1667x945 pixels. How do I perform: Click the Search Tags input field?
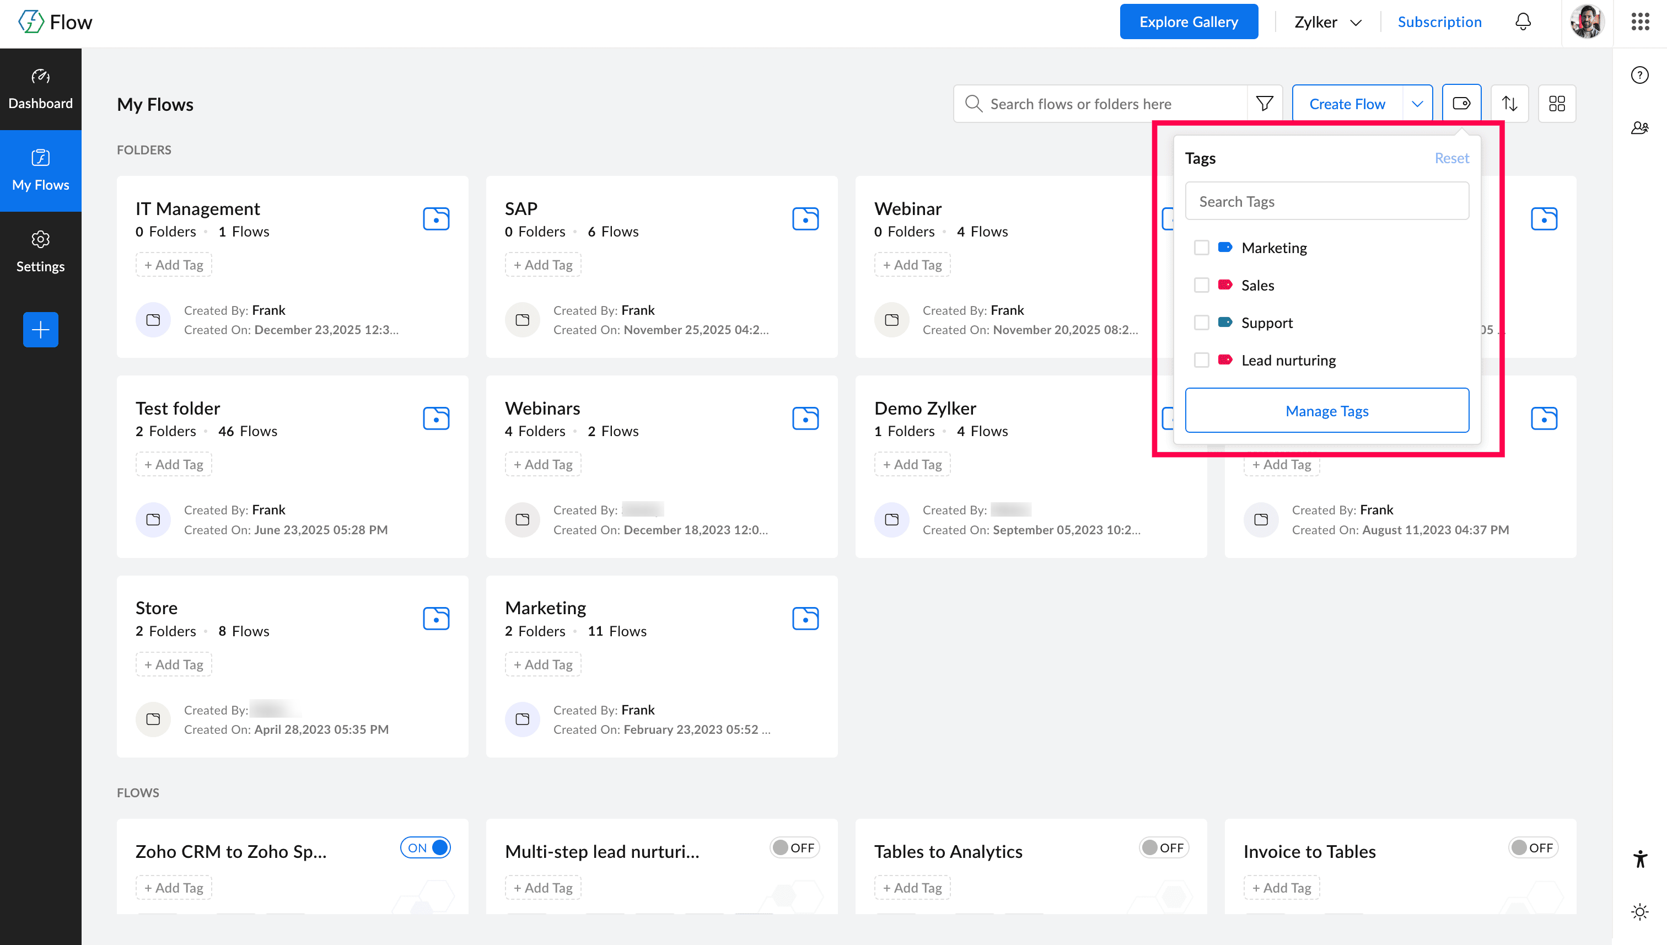(1326, 201)
